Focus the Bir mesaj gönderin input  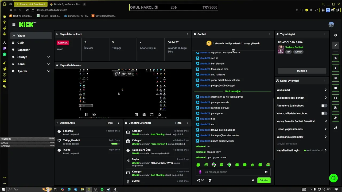click(x=233, y=172)
